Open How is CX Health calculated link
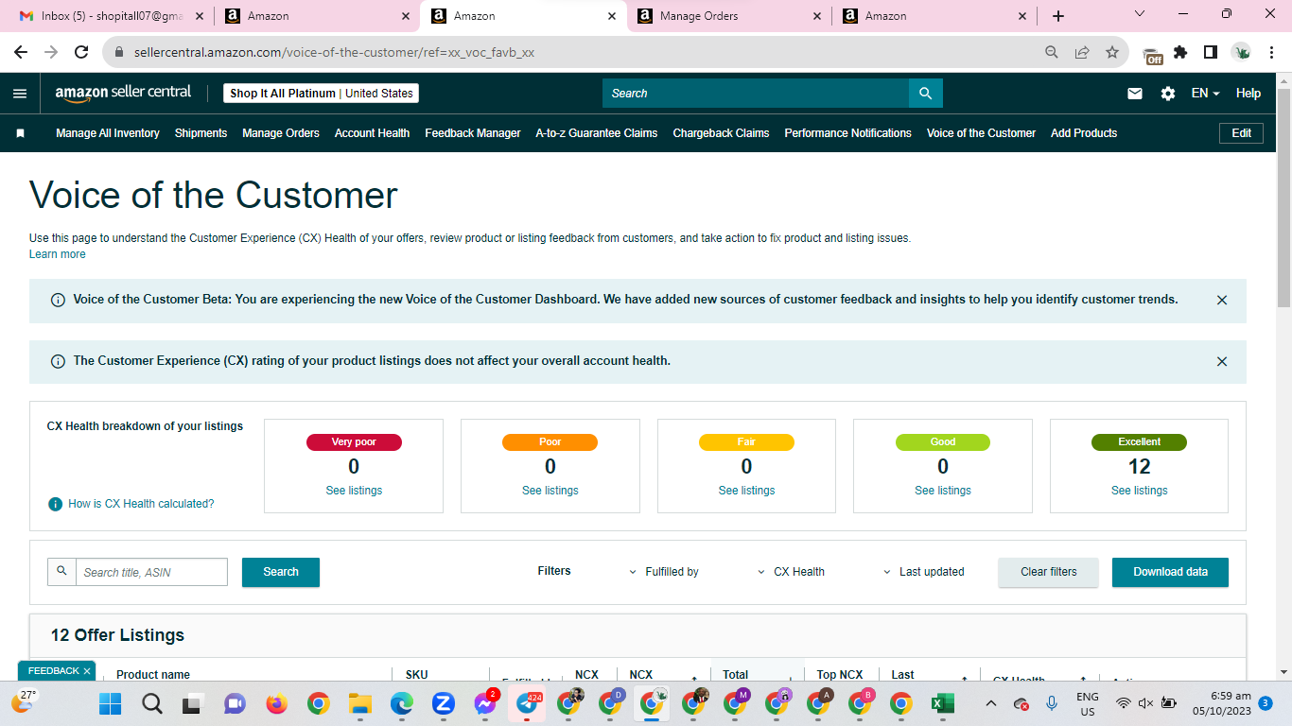This screenshot has height=726, width=1292. click(x=141, y=504)
